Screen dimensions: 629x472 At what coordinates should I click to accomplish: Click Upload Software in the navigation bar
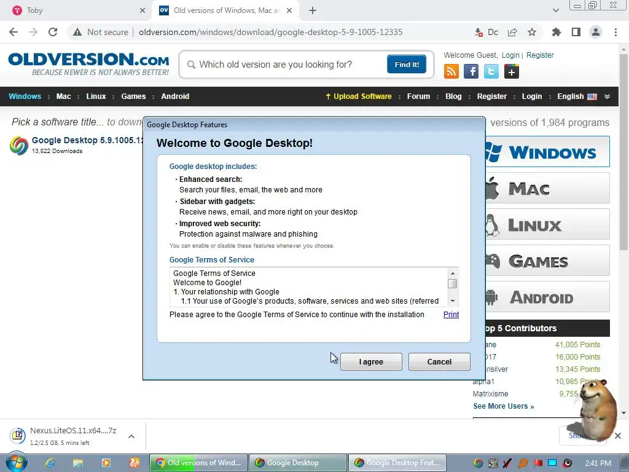pyautogui.click(x=358, y=96)
